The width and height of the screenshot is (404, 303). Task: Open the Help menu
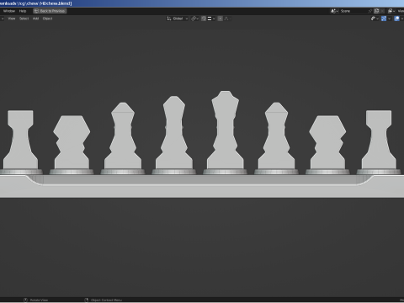[23, 11]
